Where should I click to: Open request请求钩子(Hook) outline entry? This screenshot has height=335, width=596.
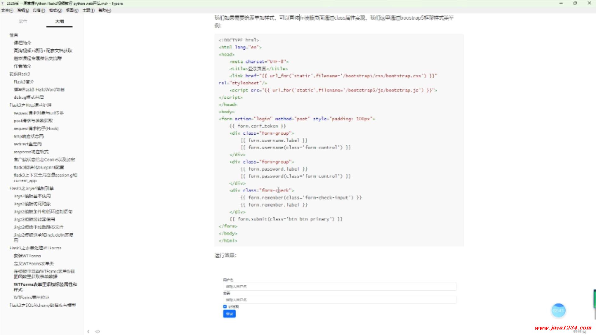coord(36,128)
